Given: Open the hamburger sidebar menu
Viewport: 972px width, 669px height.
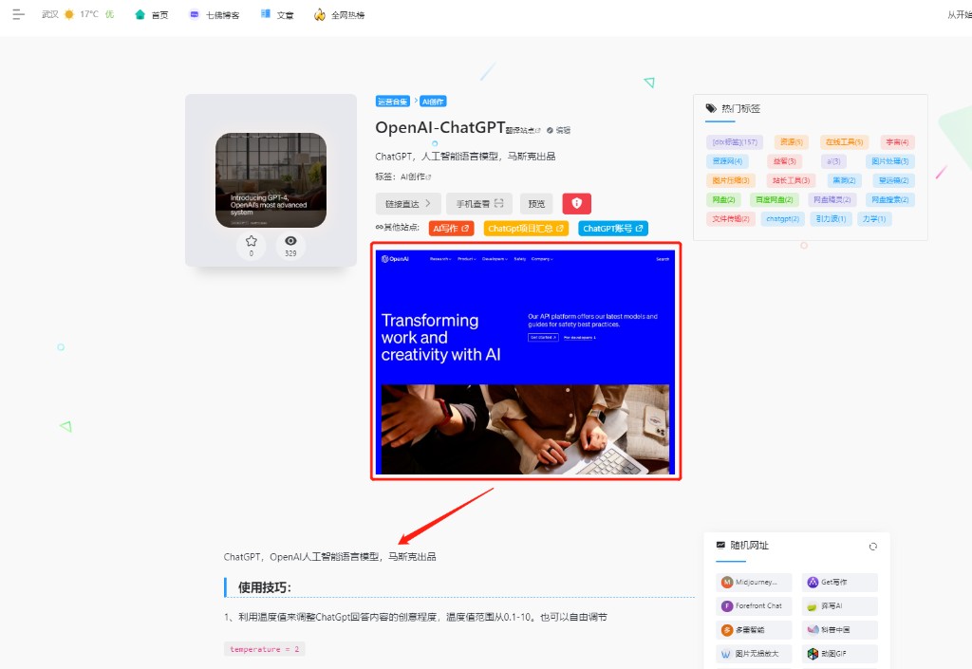Looking at the screenshot, I should tap(19, 14).
